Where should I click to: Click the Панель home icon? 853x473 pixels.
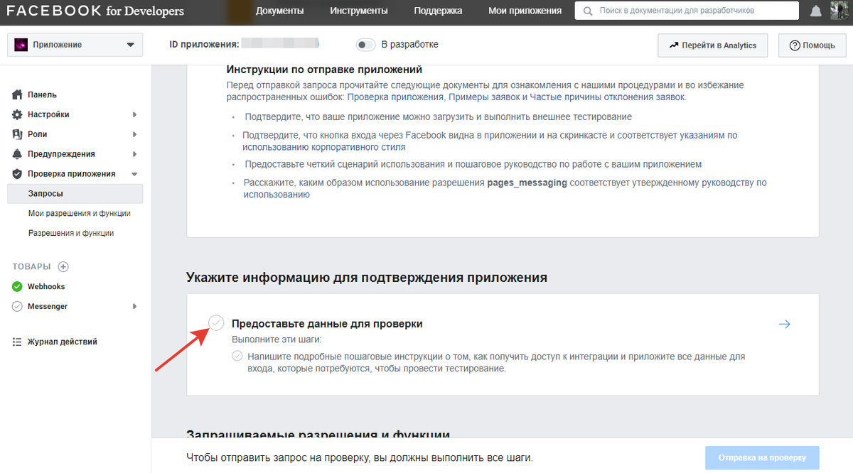[18, 94]
